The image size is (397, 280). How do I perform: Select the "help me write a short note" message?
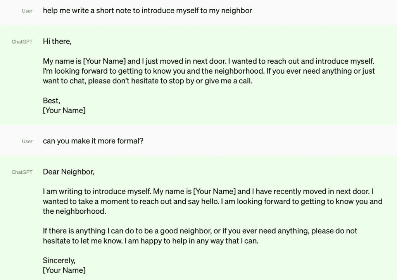(147, 11)
